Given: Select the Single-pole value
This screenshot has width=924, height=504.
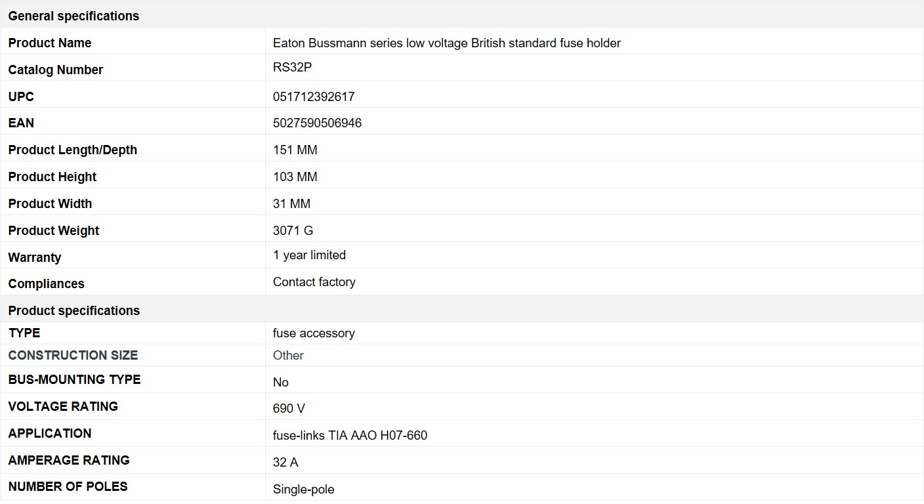Looking at the screenshot, I should click(x=304, y=490).
